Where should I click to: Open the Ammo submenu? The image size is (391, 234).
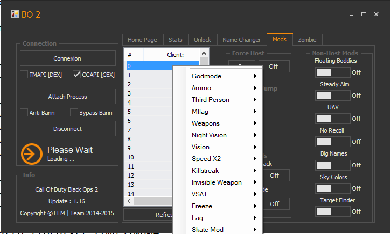[224, 88]
